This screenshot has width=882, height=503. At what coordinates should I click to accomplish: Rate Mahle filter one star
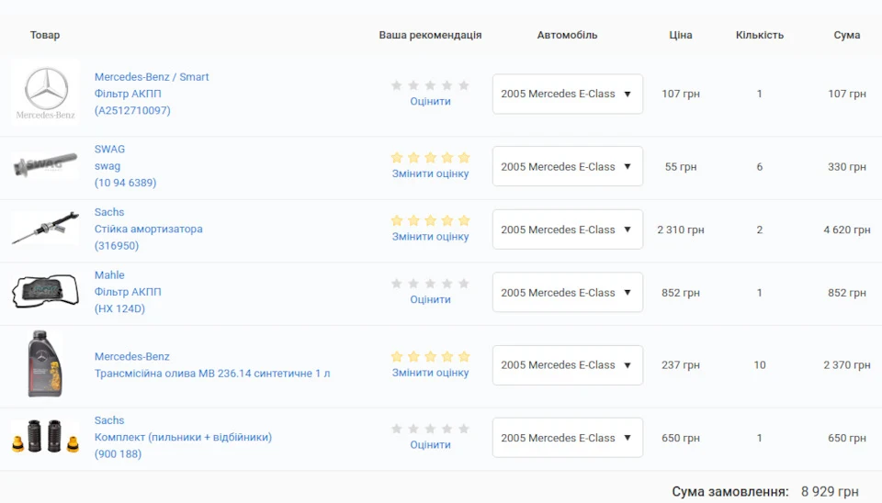[397, 284]
